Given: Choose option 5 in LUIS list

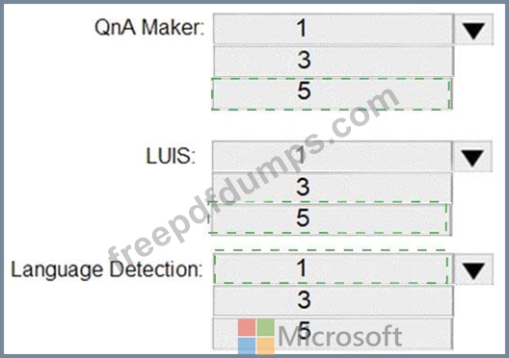Looking at the screenshot, I should click(329, 217).
